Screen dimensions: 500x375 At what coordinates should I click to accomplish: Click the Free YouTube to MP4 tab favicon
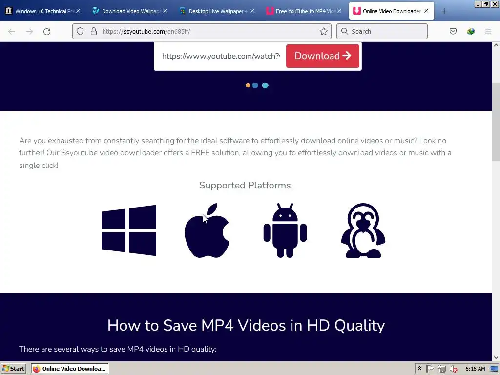click(x=270, y=11)
